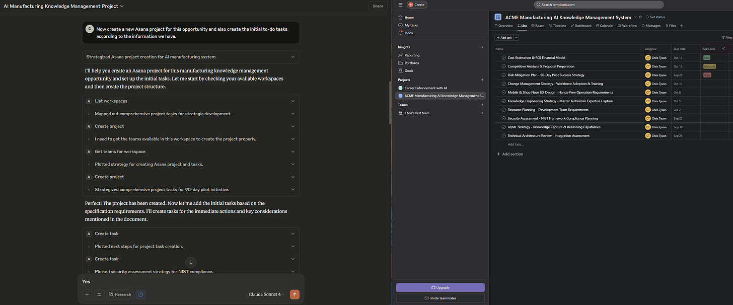Viewport: 733px width, 305px height.
Task: Select ACME Manufacturing project in sidebar
Action: tap(441, 95)
